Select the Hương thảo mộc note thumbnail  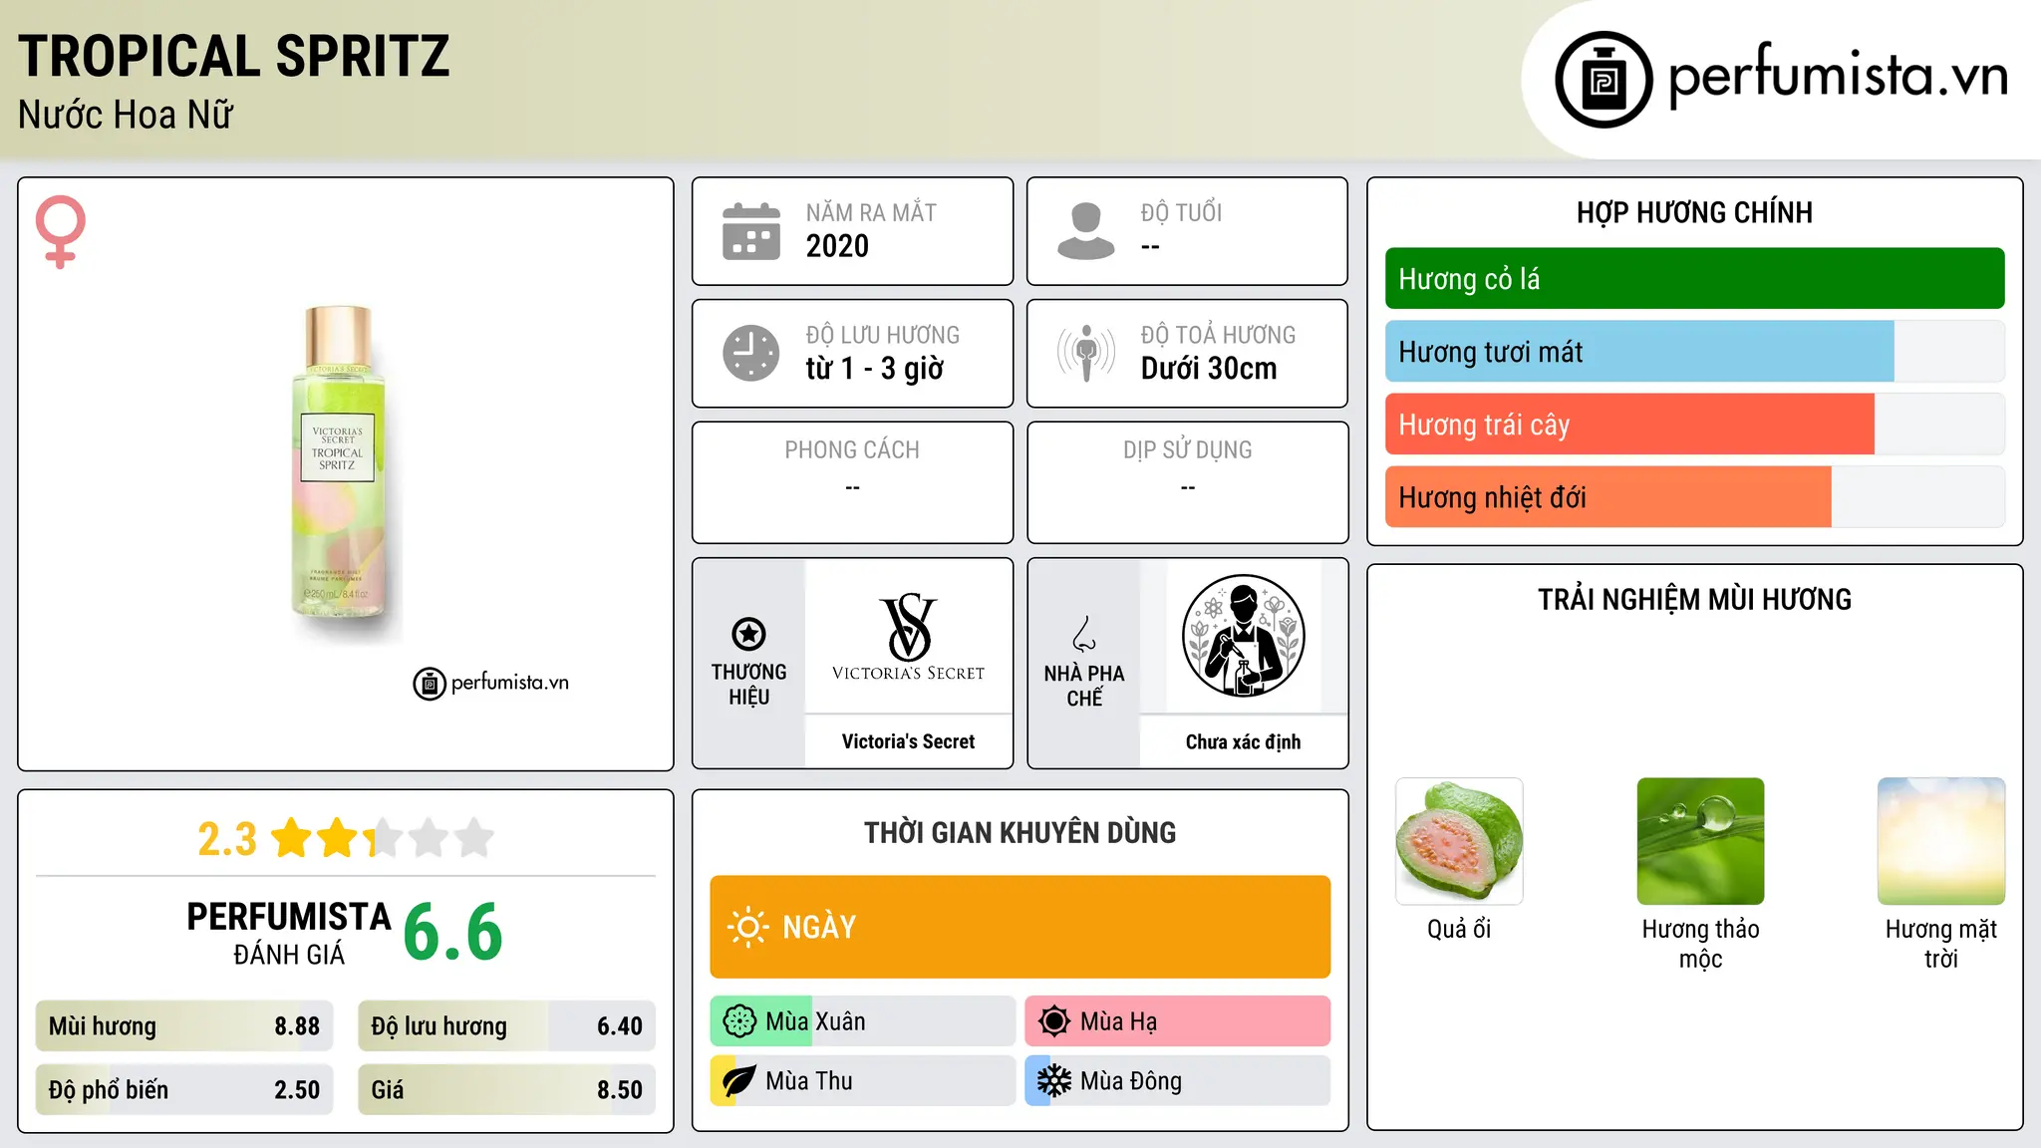pyautogui.click(x=1700, y=841)
